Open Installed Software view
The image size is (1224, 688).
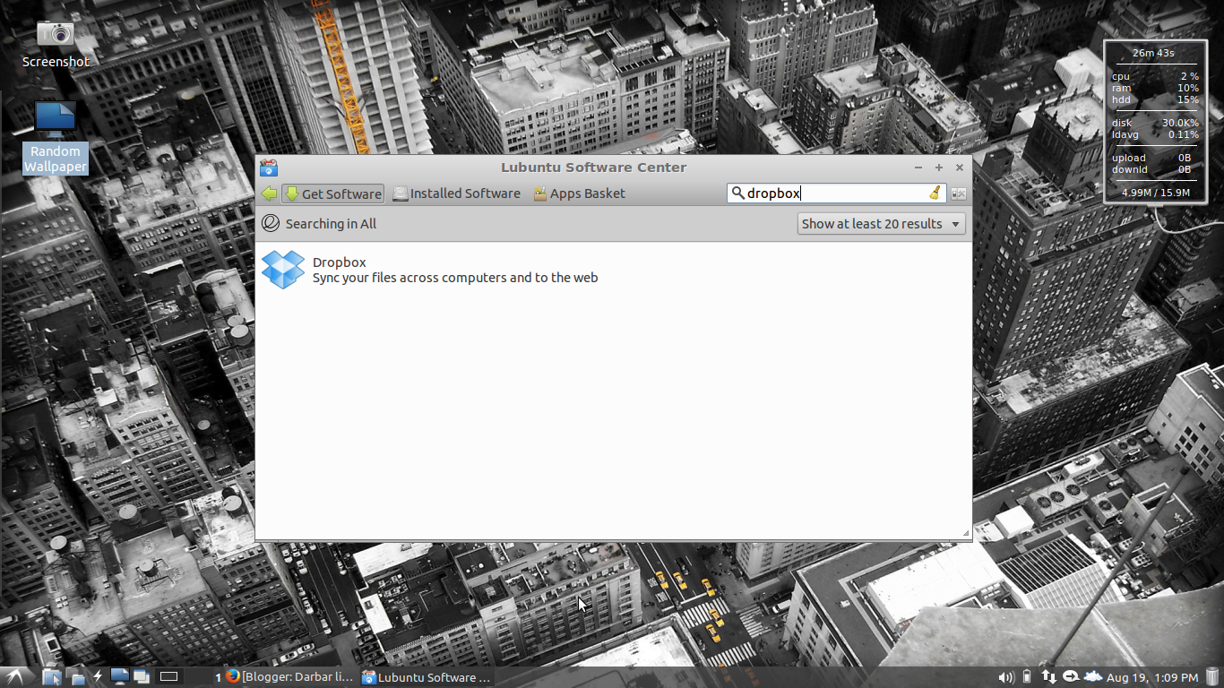[x=455, y=193]
